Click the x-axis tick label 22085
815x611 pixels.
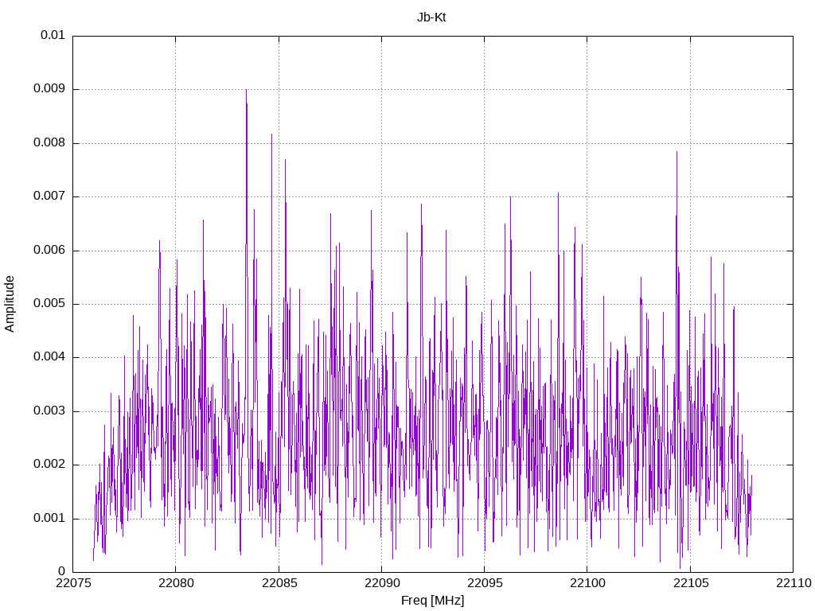click(279, 583)
